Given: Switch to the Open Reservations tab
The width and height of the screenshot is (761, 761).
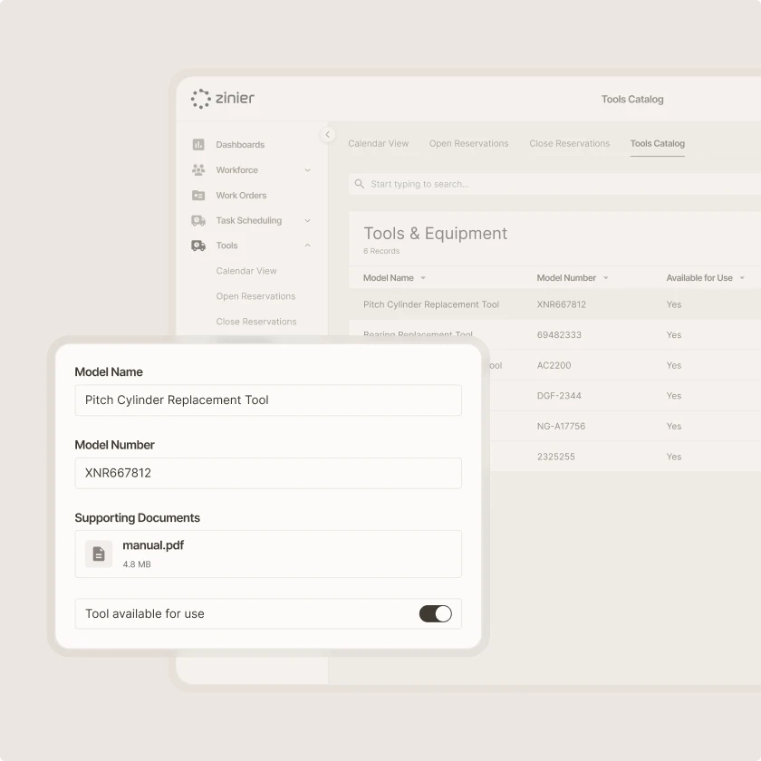Looking at the screenshot, I should [x=469, y=144].
